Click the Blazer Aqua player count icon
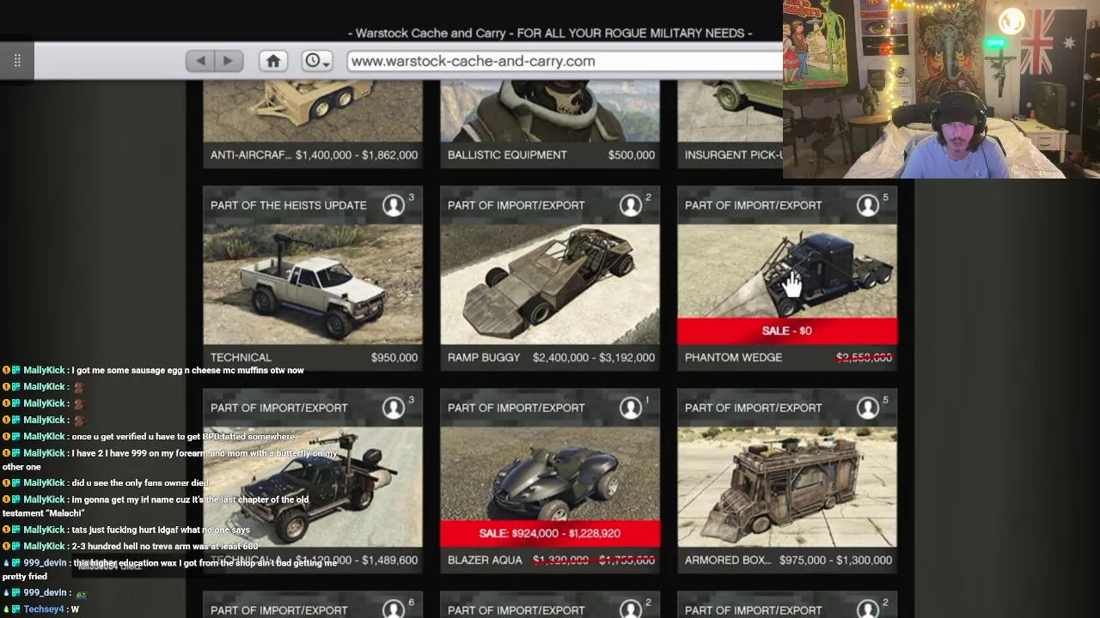This screenshot has height=618, width=1100. pyautogui.click(x=631, y=408)
